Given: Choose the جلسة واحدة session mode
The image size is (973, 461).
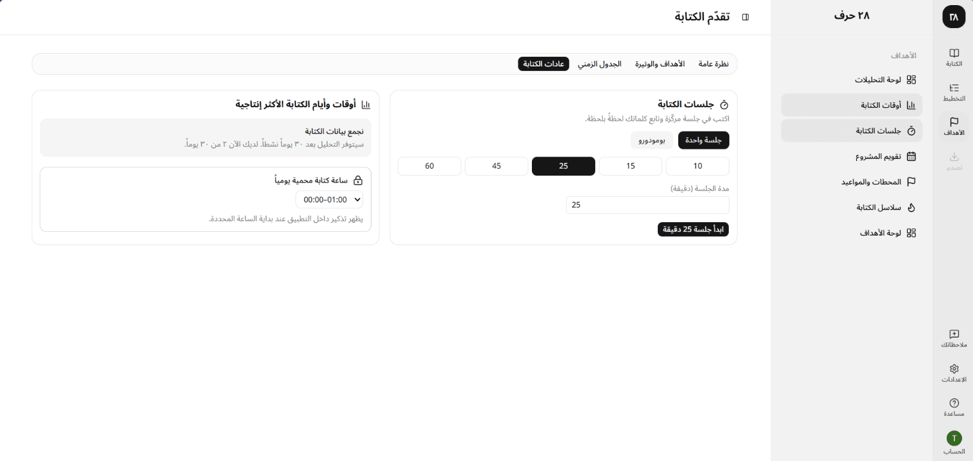Looking at the screenshot, I should click(703, 140).
